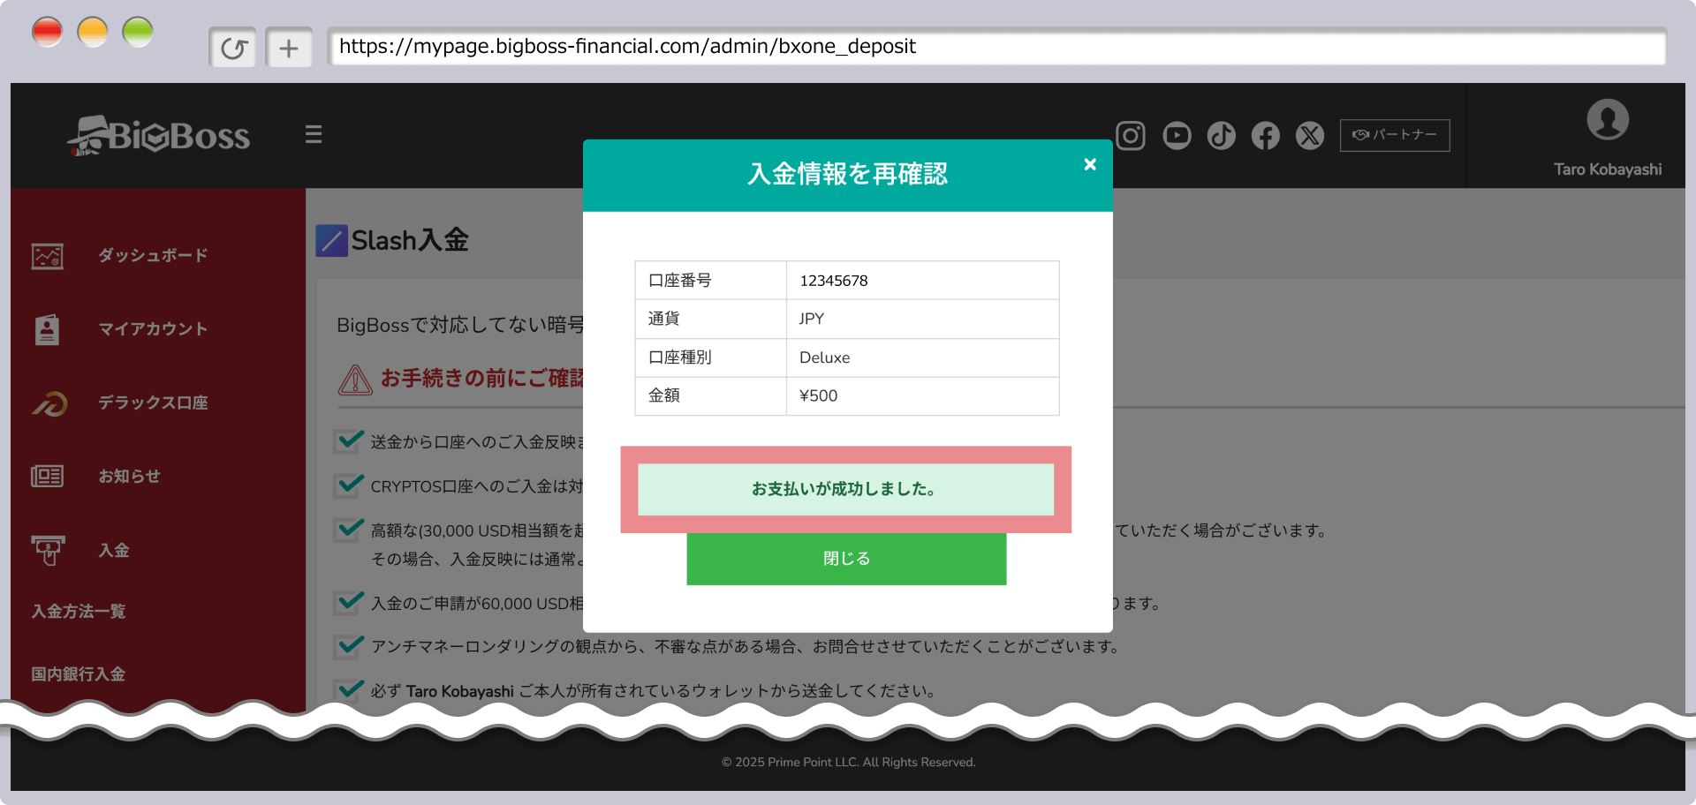The height and width of the screenshot is (805, 1696).
Task: Click the BigBoss logo
Action: [x=160, y=136]
